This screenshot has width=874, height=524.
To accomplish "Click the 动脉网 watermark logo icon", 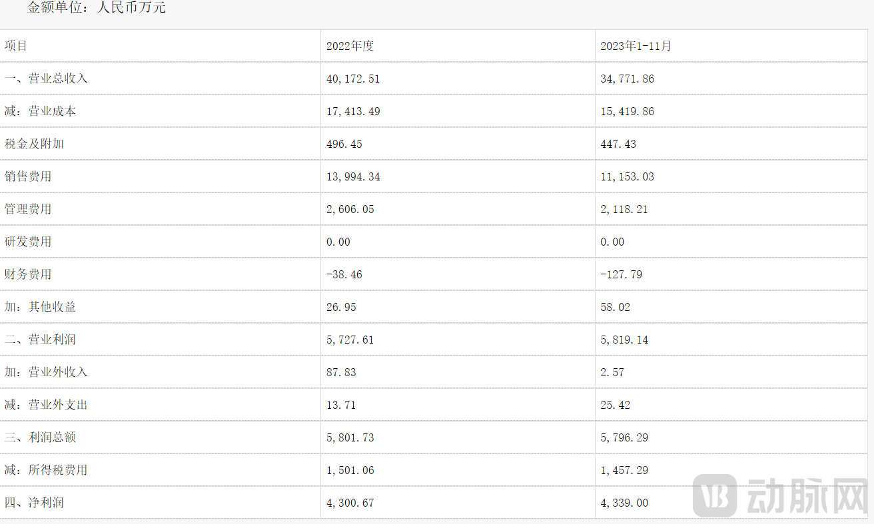I will [x=715, y=496].
